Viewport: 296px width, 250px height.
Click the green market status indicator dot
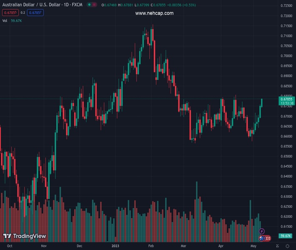coord(89,5)
